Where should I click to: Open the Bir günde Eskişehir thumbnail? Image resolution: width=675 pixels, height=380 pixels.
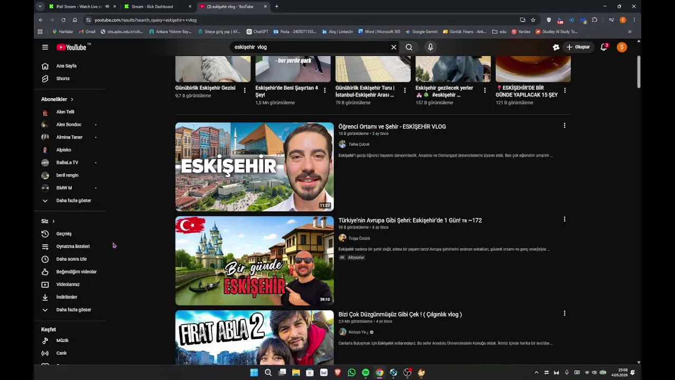click(254, 261)
